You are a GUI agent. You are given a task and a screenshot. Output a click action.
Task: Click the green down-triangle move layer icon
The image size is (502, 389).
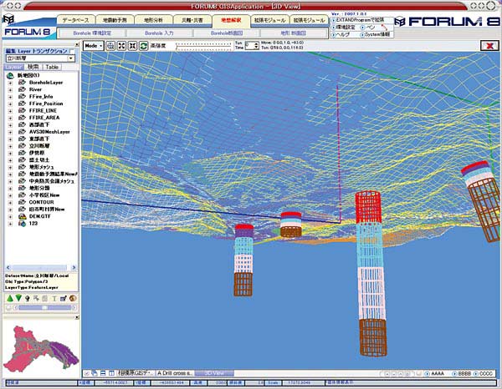pyautogui.click(x=18, y=298)
